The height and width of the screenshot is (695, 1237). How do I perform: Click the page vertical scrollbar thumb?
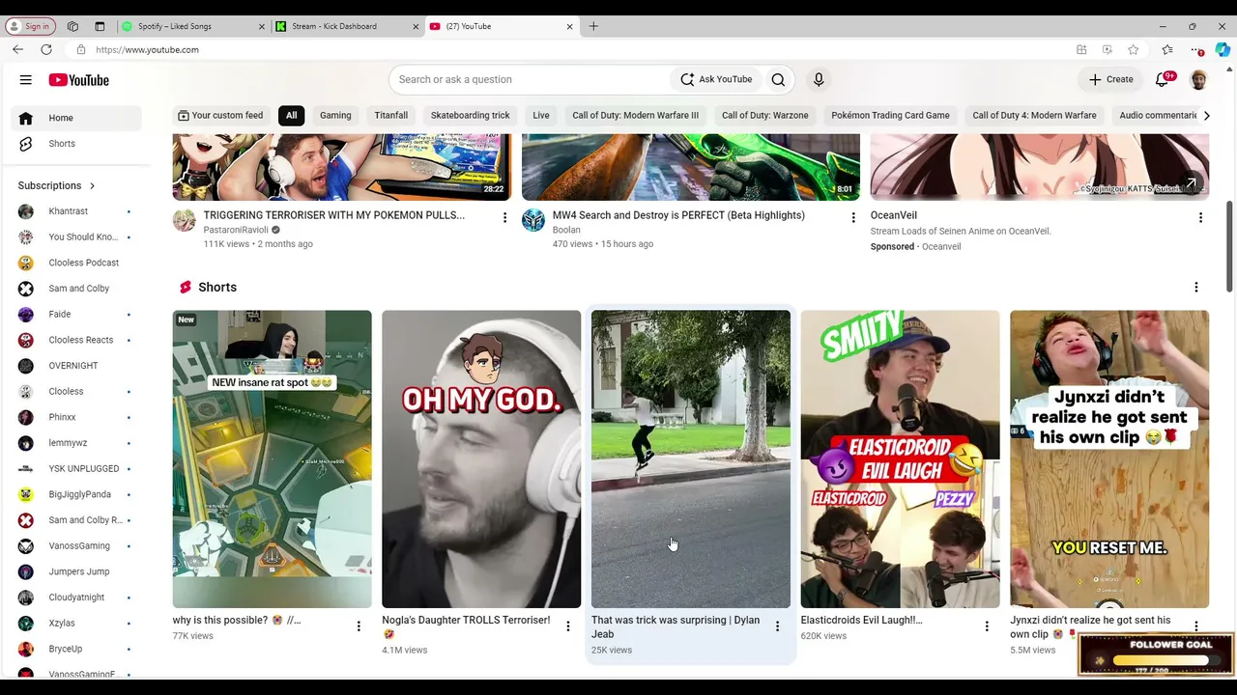click(x=1229, y=246)
